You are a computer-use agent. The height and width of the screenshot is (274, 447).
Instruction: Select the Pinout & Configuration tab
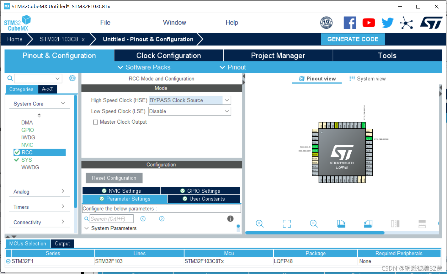point(59,56)
